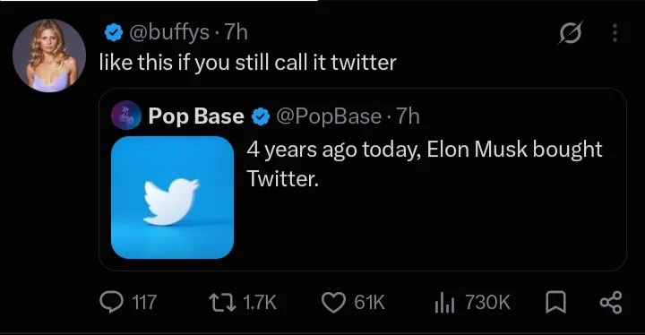The width and height of the screenshot is (645, 335).
Task: Like the tweet with the heart icon
Action: (x=333, y=303)
